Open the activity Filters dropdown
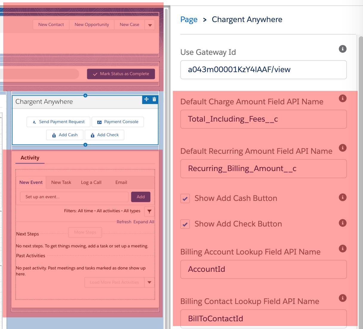 (149, 212)
